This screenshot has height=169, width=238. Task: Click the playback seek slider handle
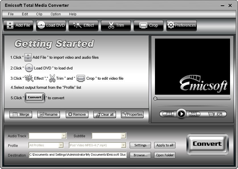click(x=155, y=98)
